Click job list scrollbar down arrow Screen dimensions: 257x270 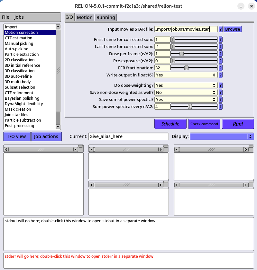(x=58, y=127)
